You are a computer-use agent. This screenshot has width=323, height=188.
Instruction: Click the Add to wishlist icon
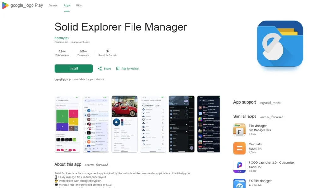(118, 68)
